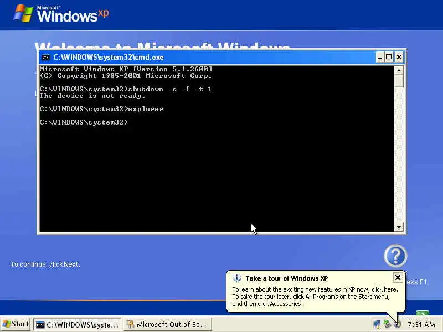Viewport: 443px width, 332px height.
Task: Click the empty console prompt line
Action: coord(84,122)
